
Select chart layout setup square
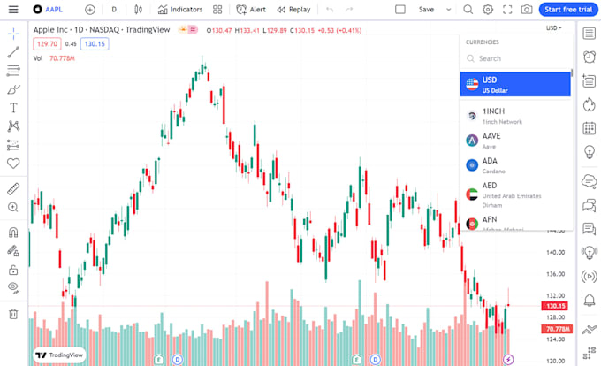tap(400, 9)
